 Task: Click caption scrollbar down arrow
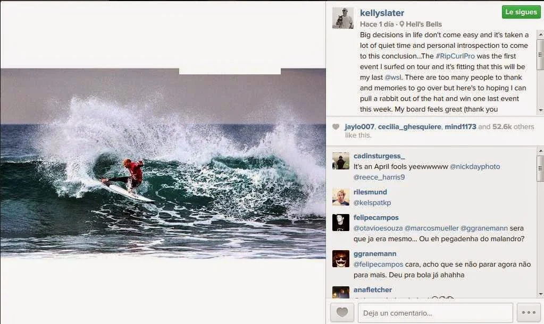pos(540,110)
